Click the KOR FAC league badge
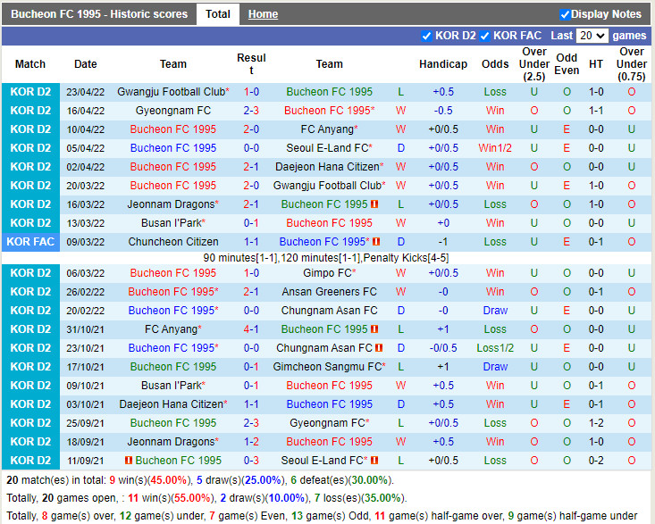Screen dimensions: 655x524 tap(30, 242)
